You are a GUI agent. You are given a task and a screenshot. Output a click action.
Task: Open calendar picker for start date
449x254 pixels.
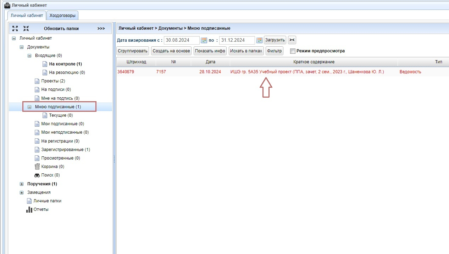tap(204, 40)
